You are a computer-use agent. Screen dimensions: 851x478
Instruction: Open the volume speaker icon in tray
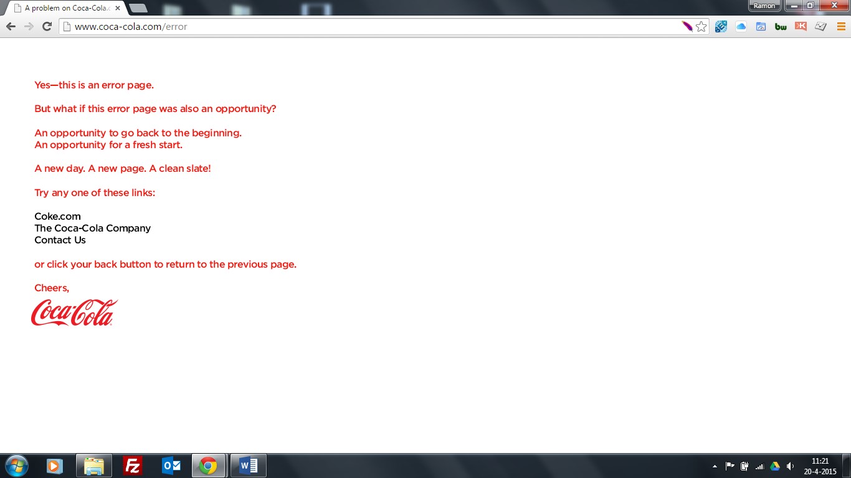[x=790, y=466]
